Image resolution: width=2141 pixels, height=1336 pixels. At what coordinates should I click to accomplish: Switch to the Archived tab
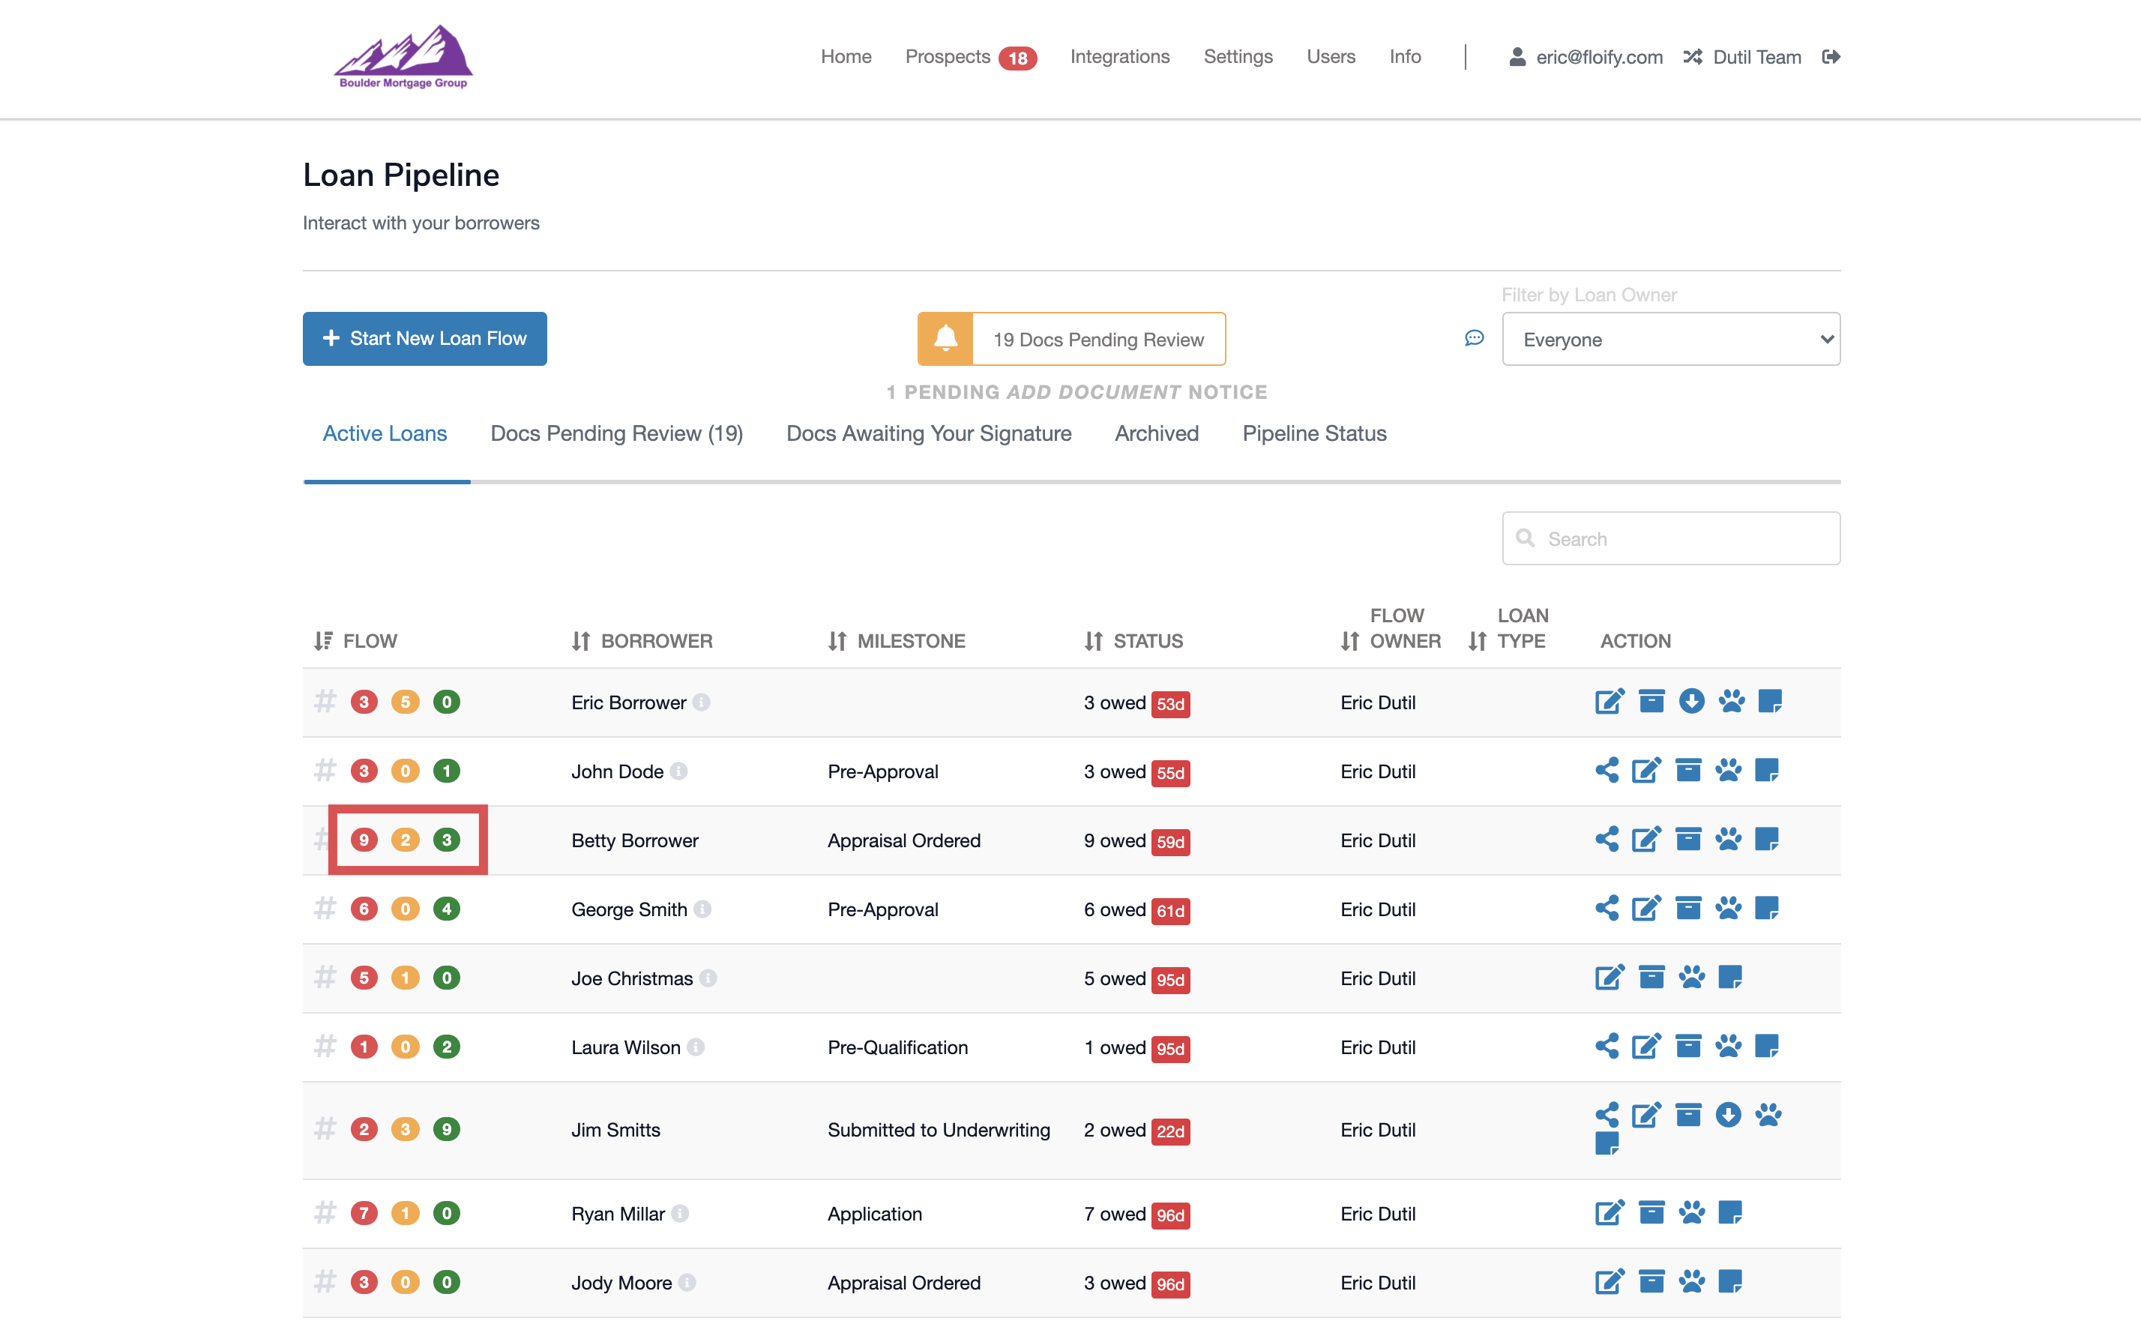click(x=1156, y=434)
